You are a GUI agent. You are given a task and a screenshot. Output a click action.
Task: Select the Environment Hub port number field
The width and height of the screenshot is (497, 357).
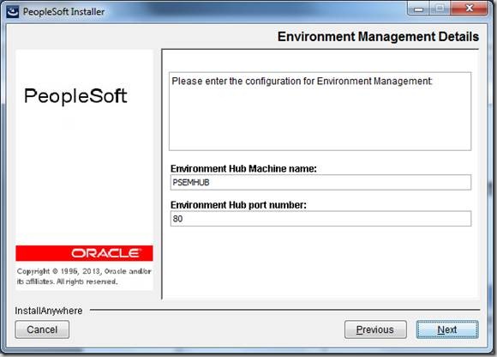[320, 219]
